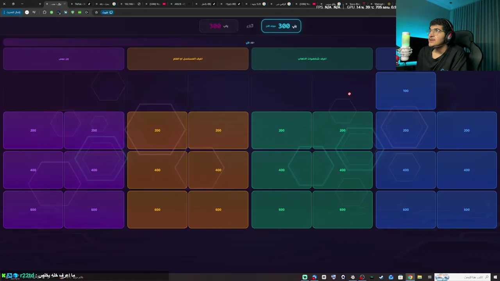Close the active game browser tab

click(x=47, y=4)
